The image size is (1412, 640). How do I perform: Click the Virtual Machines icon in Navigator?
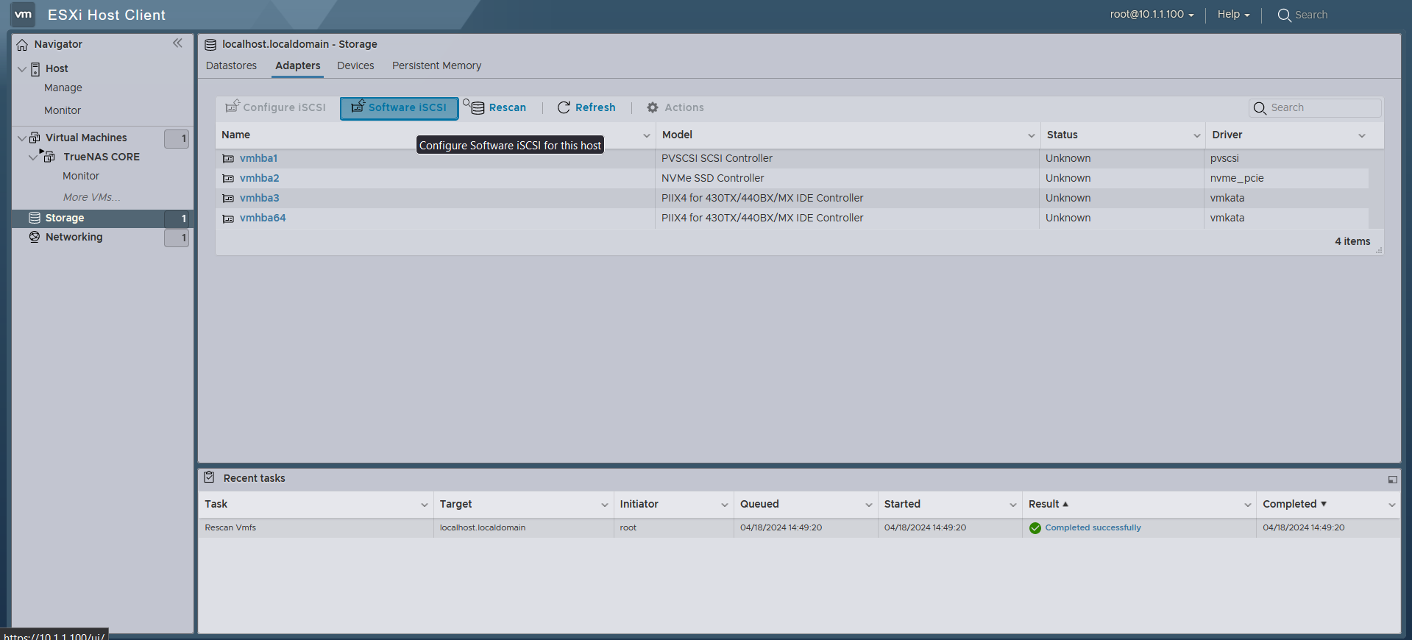pyautogui.click(x=35, y=138)
